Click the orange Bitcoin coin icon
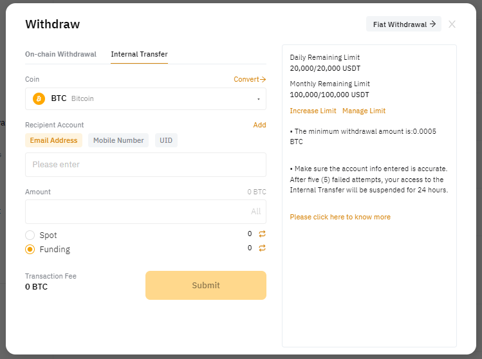The width and height of the screenshot is (482, 359). (x=39, y=99)
